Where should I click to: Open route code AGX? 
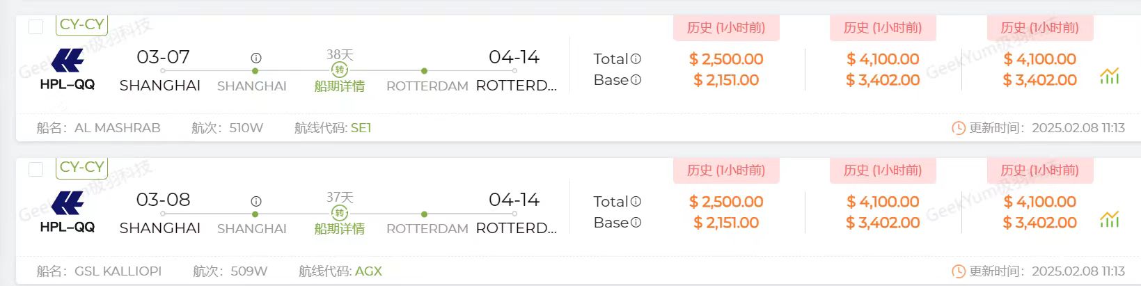368,271
